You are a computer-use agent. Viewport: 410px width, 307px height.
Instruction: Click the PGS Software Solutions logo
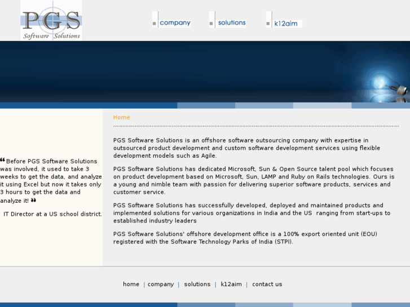pyautogui.click(x=51, y=20)
